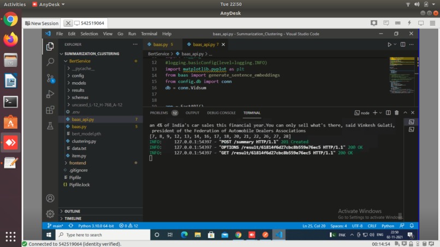Open the Search view in activity bar

[50, 62]
